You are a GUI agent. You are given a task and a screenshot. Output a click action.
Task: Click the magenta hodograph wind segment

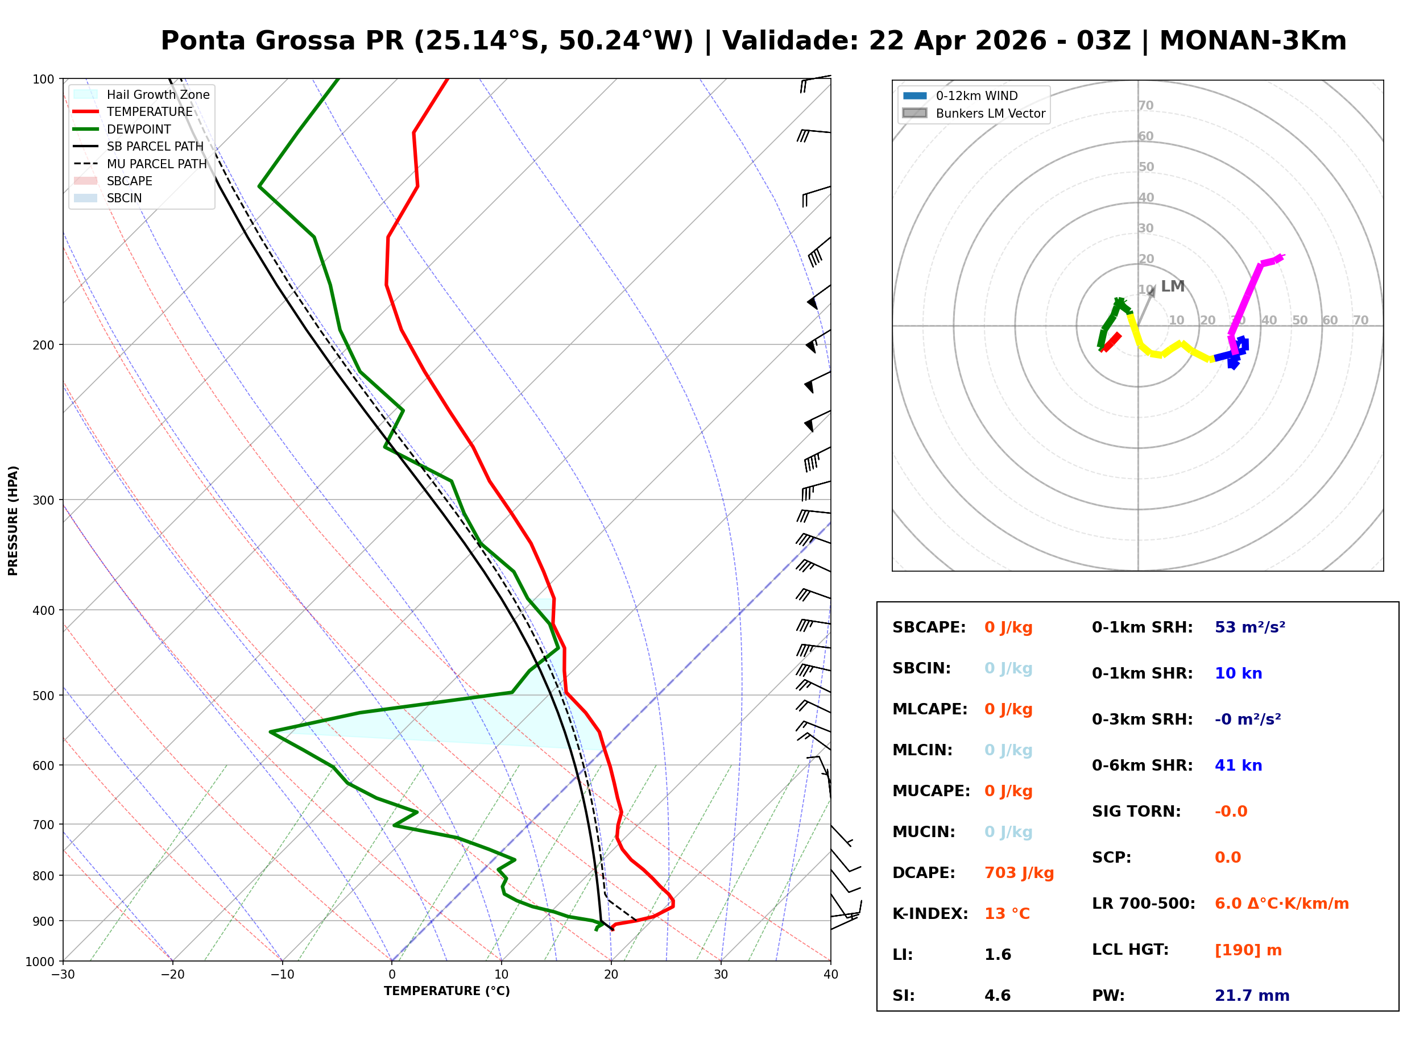click(x=1247, y=297)
